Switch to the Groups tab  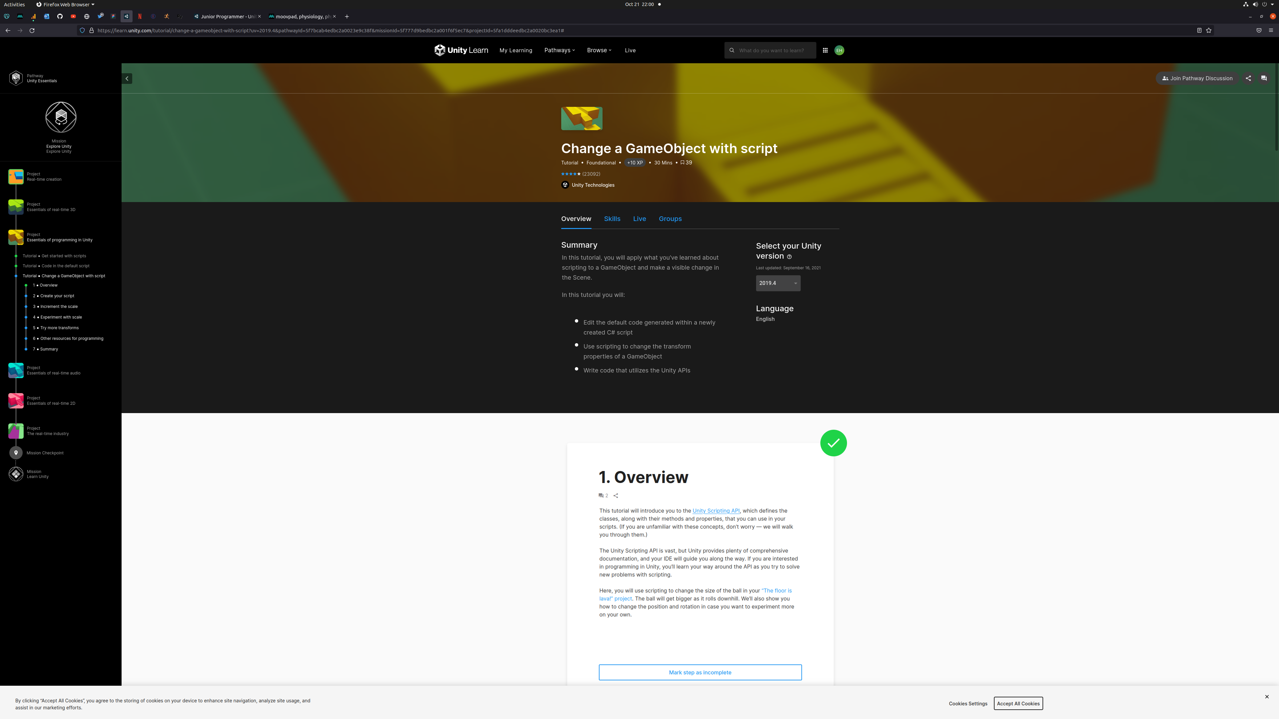point(670,219)
